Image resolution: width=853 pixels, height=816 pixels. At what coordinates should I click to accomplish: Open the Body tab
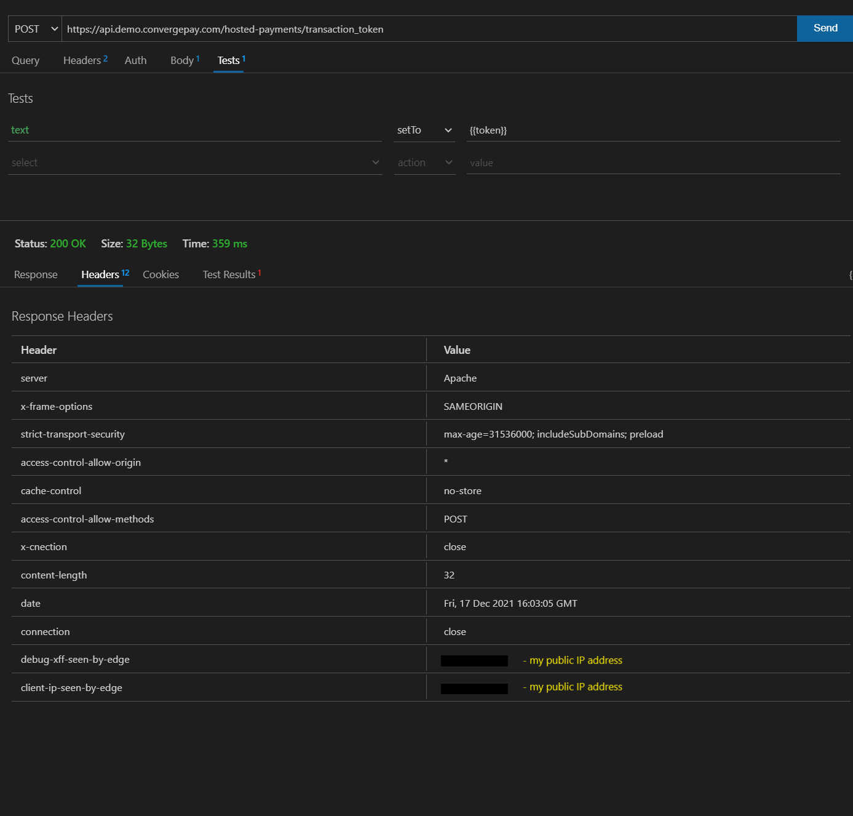coord(181,60)
